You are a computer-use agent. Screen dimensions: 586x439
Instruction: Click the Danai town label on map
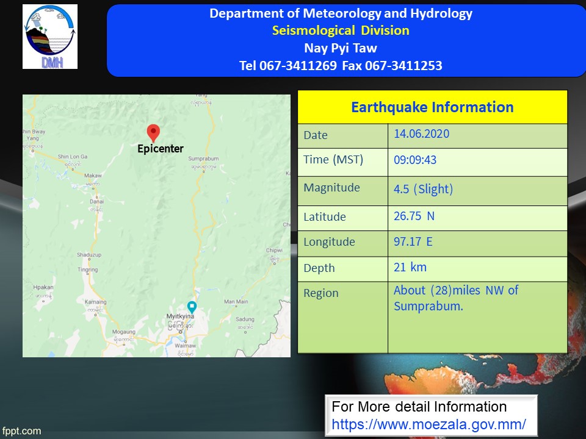[x=96, y=201]
